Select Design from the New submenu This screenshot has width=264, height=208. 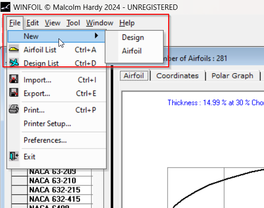click(x=133, y=37)
